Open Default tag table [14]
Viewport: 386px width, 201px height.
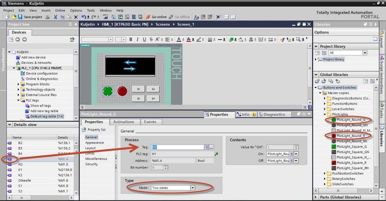(x=47, y=116)
